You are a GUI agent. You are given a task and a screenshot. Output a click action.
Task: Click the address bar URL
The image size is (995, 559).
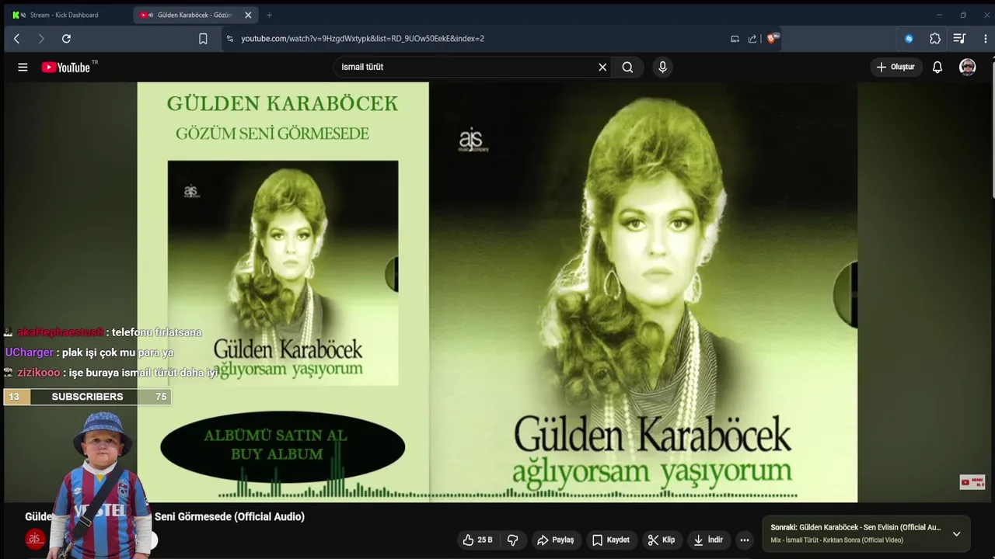click(362, 39)
